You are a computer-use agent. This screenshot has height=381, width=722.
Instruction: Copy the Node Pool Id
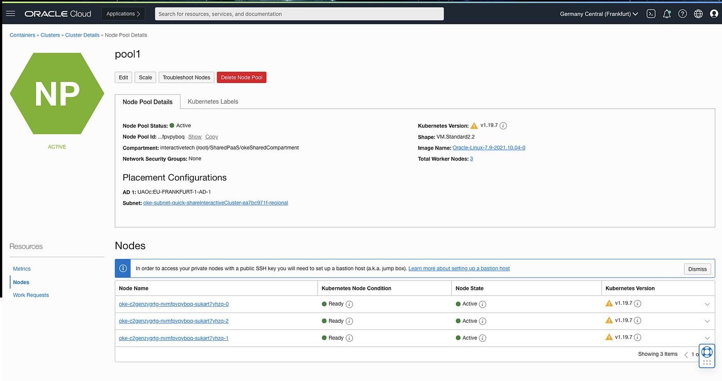211,137
